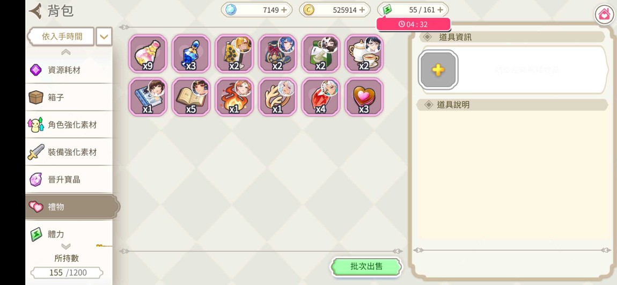Open the 角色強化素材 category
Screen dimensions: 617x285
tap(69, 125)
